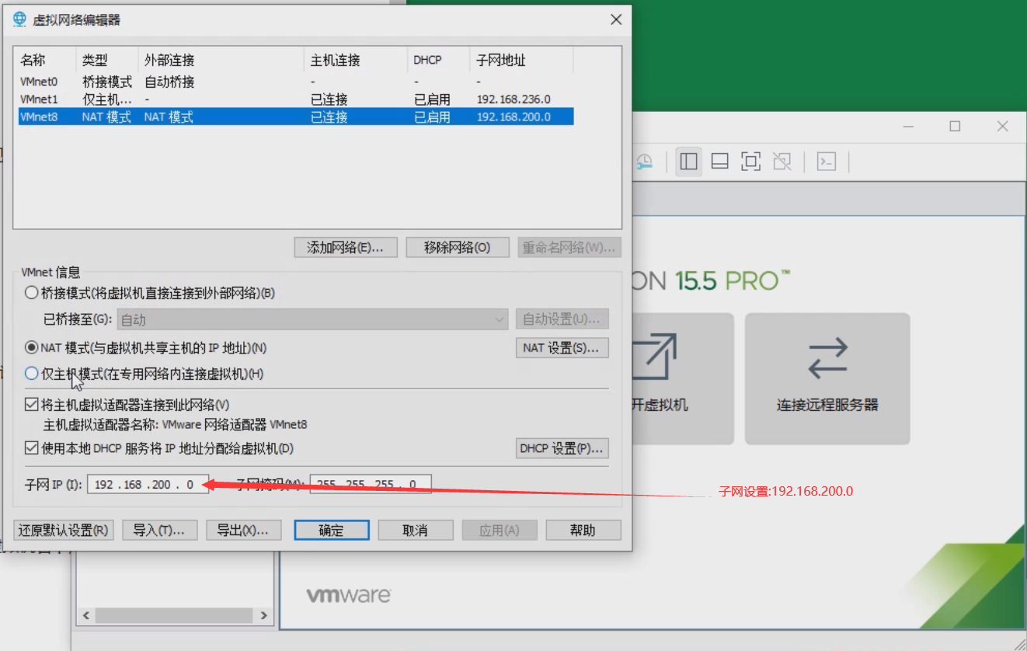Click the snapshot wrench-clock toolbar icon
This screenshot has height=651, width=1027.
pos(644,161)
